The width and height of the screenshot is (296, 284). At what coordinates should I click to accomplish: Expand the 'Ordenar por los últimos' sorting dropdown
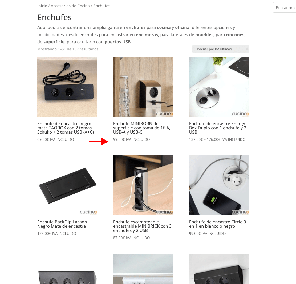pyautogui.click(x=221, y=49)
